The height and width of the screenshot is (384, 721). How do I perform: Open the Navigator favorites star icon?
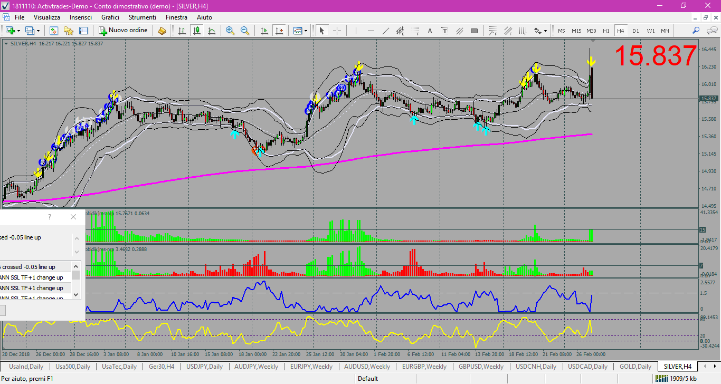pos(68,31)
